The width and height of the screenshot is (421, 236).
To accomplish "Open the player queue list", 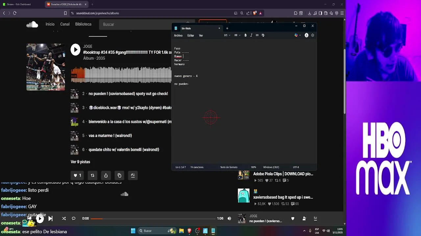I will coord(315,219).
